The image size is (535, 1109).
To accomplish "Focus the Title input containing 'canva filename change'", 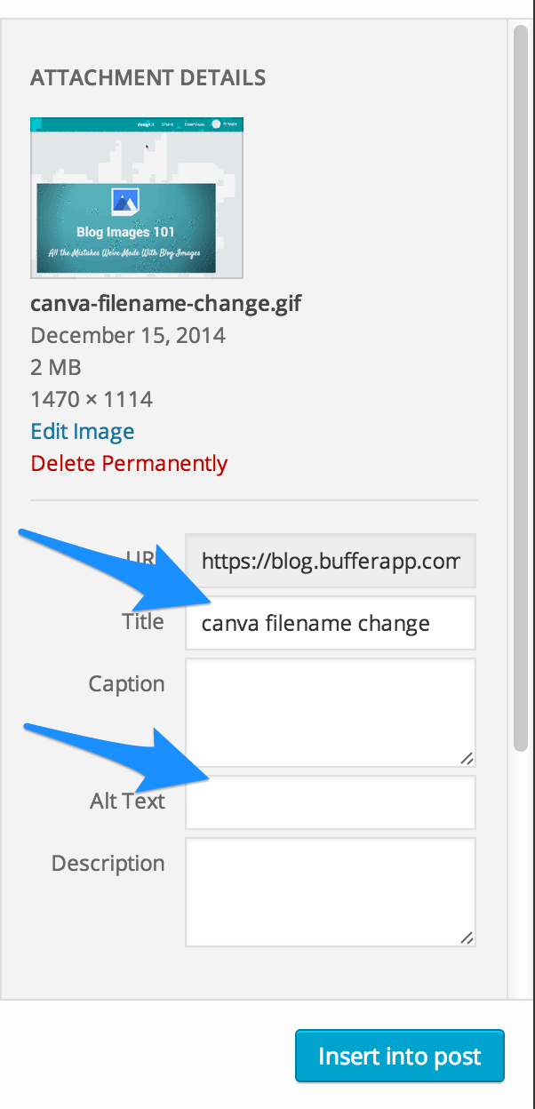I will tap(329, 623).
